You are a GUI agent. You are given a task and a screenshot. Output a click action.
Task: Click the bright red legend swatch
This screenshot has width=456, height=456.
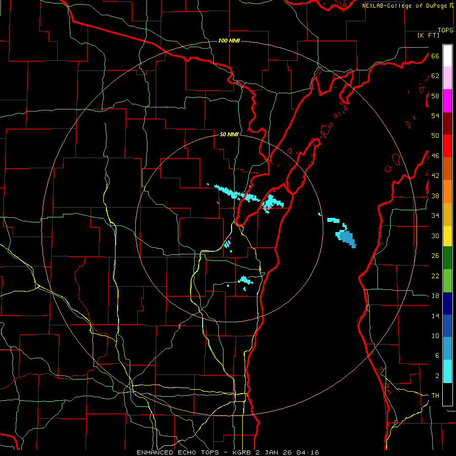click(x=447, y=146)
